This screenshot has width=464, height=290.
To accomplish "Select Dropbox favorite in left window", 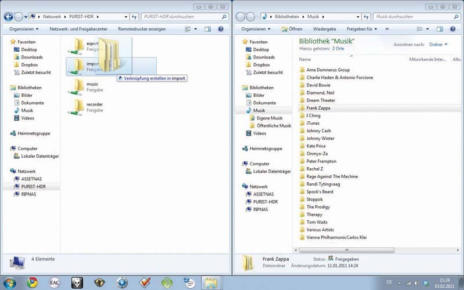I will point(30,65).
